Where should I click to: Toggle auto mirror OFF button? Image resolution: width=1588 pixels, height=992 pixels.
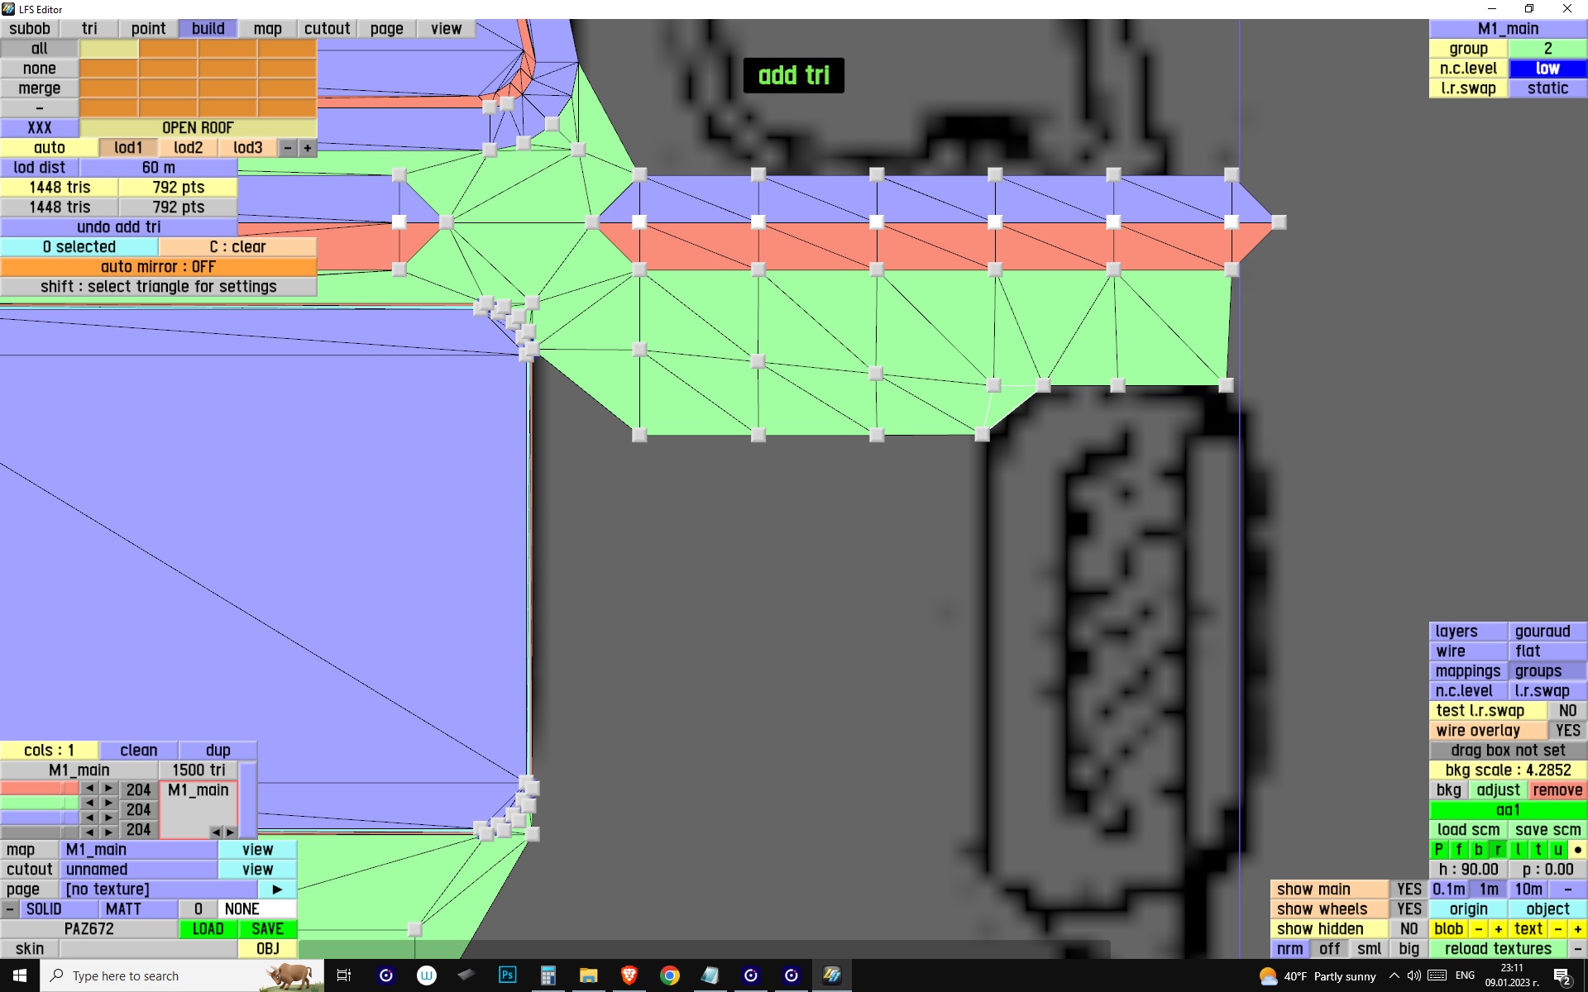pos(158,266)
